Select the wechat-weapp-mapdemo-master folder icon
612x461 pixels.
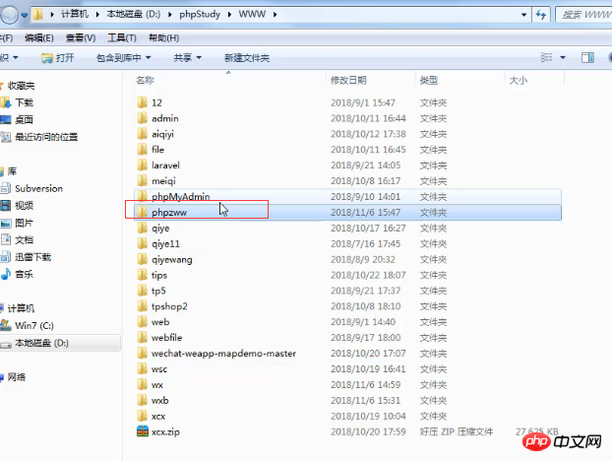pos(143,353)
